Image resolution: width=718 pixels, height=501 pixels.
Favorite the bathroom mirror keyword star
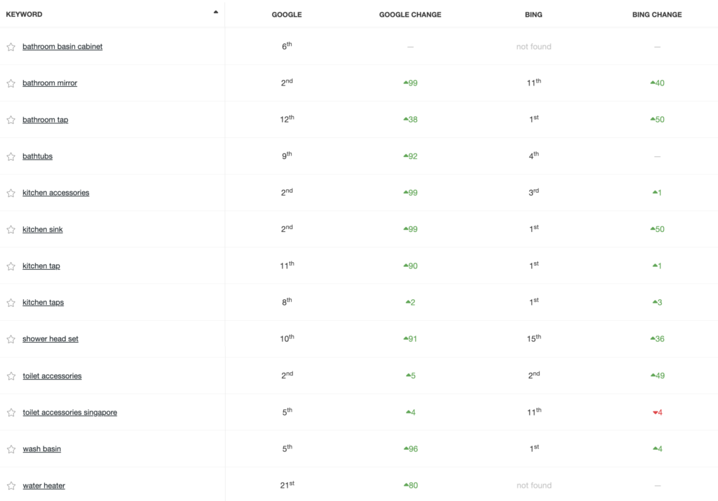pos(11,83)
